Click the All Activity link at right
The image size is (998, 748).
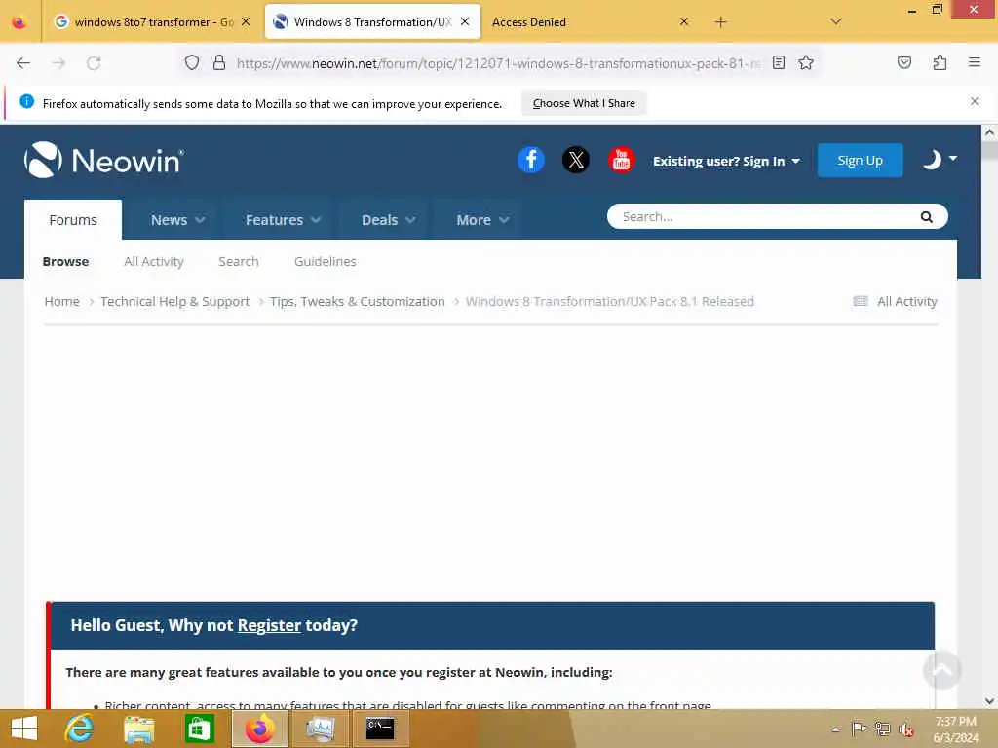896,302
